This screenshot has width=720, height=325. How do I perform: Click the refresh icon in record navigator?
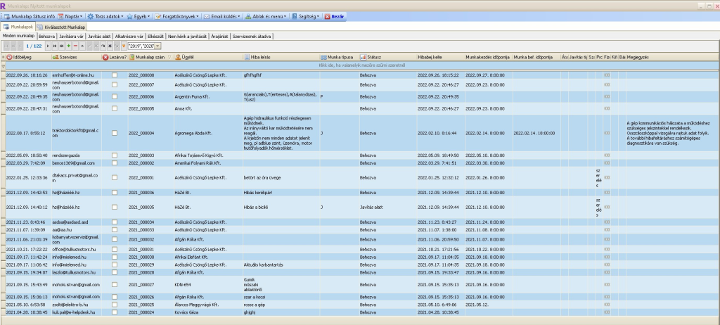pos(103,46)
